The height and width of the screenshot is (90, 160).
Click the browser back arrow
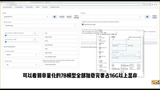point(1,4)
